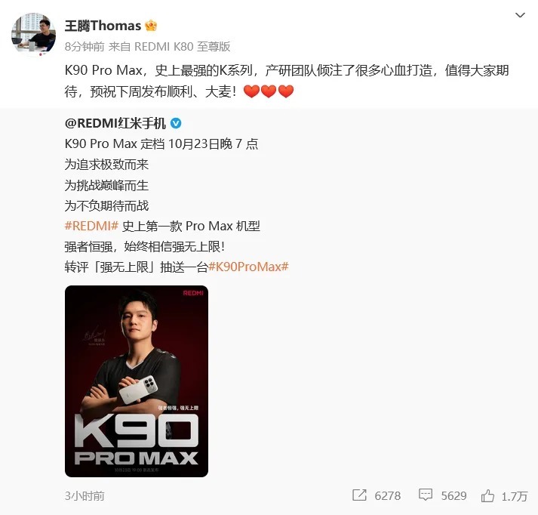
Task: Click the blue verified badge next to REDMI
Action: pyautogui.click(x=176, y=123)
